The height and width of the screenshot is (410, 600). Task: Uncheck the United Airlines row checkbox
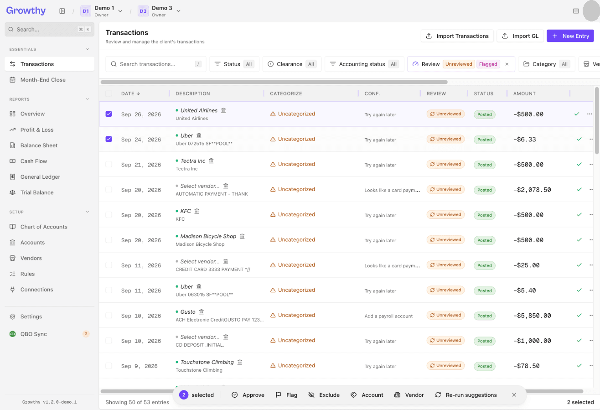click(x=109, y=114)
